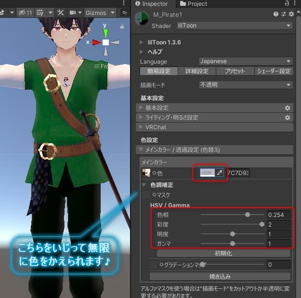Expand ライティング・明るさ設定 foldout
This screenshot has width=301, height=298.
pos(214,118)
